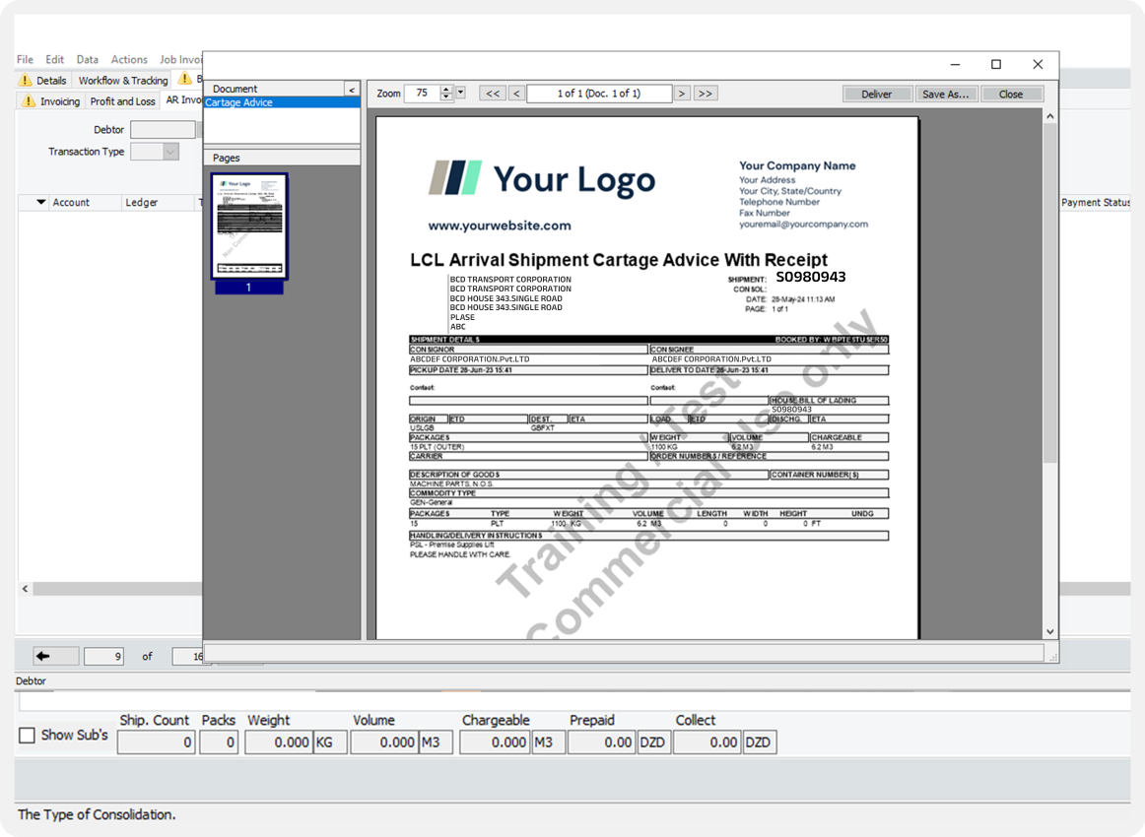
Task: Click the Deliver button
Action: [x=876, y=95]
